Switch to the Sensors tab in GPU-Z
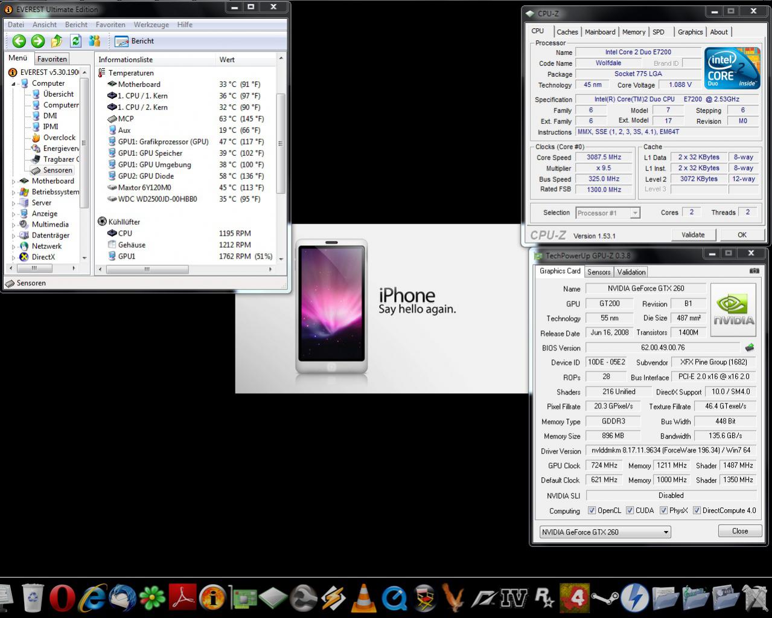Viewport: 772px width, 618px height. click(599, 272)
